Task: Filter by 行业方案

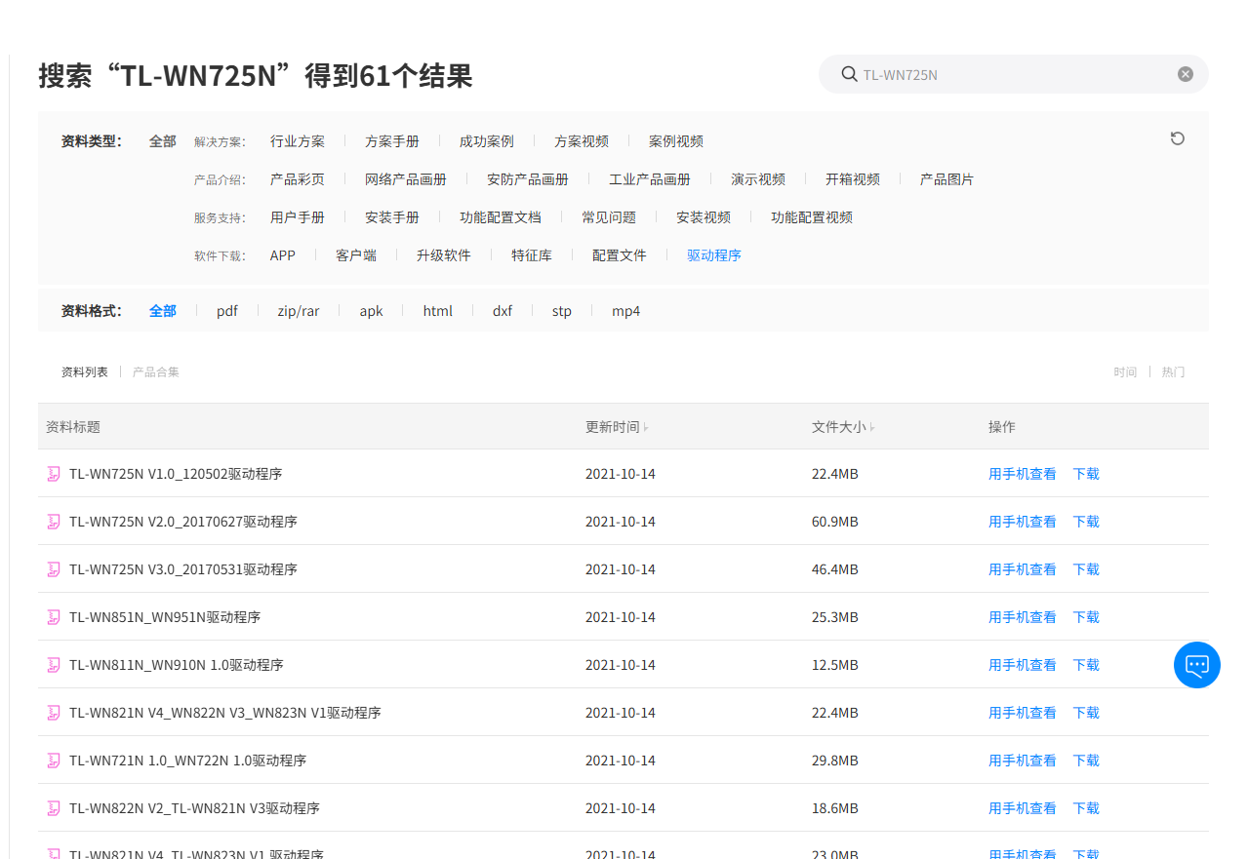Action: (298, 141)
